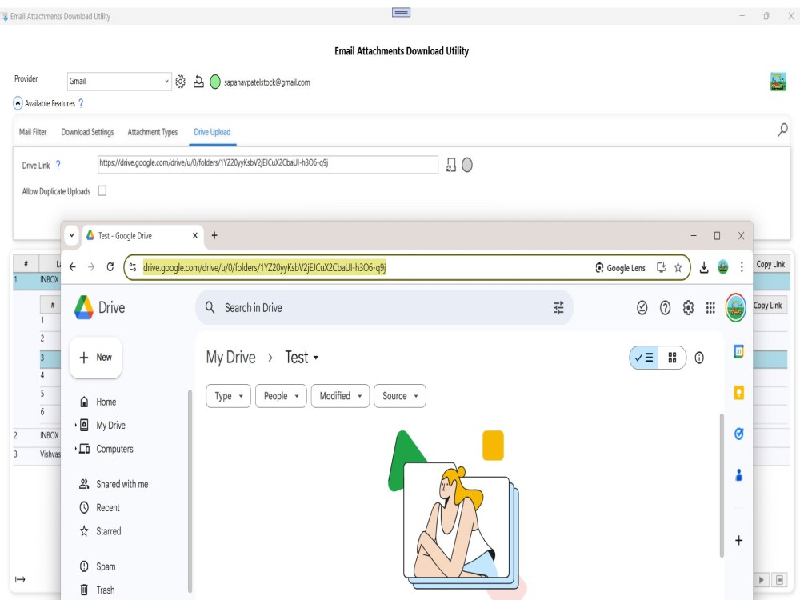Open Google Calendar side panel icon
Image resolution: width=800 pixels, height=600 pixels.
tap(738, 351)
